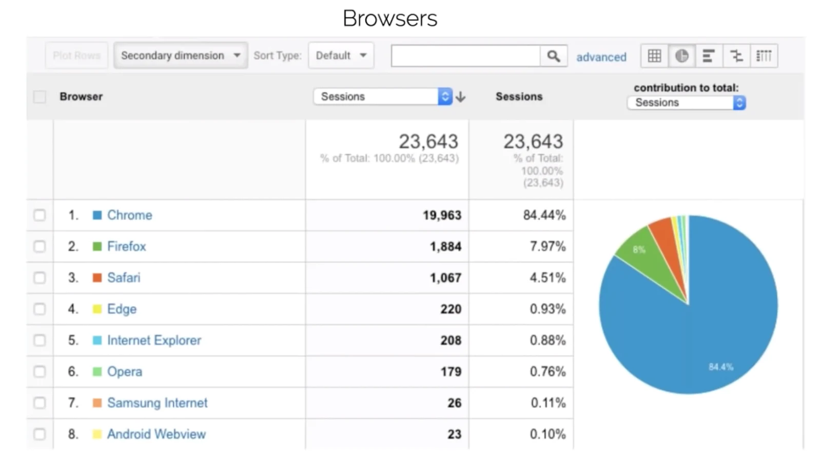Open the Safari browser link
This screenshot has height=459, width=821.
coord(124,277)
